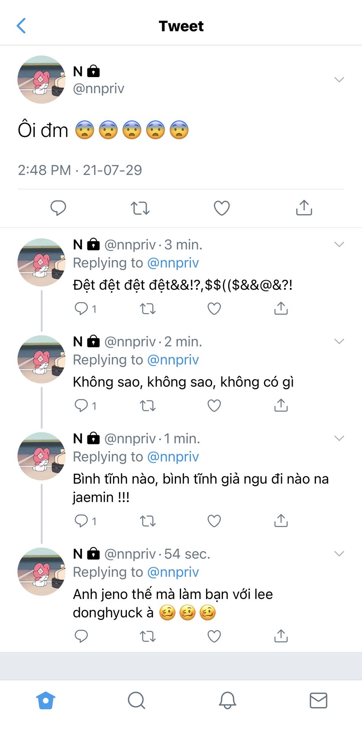
Task: Open reply on the "Anh jeno" tweet
Action: (81, 636)
